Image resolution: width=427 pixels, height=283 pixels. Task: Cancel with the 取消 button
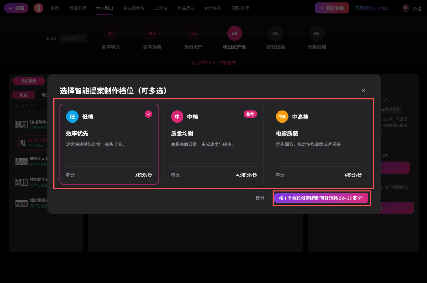[260, 198]
